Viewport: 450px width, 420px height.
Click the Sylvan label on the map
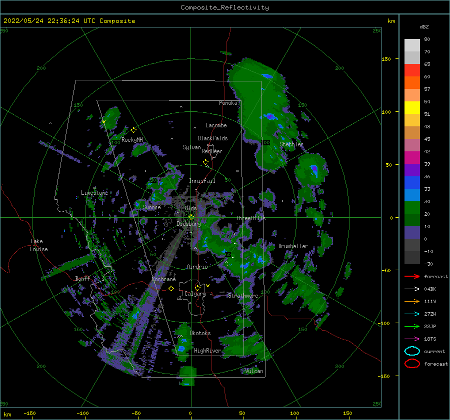coord(191,147)
